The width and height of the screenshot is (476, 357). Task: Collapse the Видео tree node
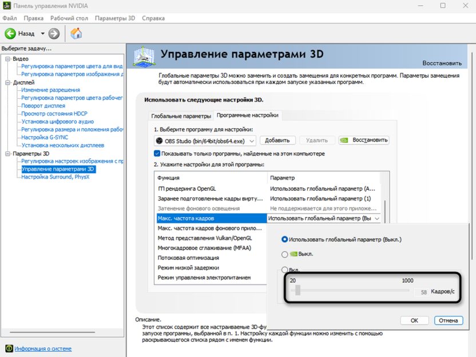8,59
